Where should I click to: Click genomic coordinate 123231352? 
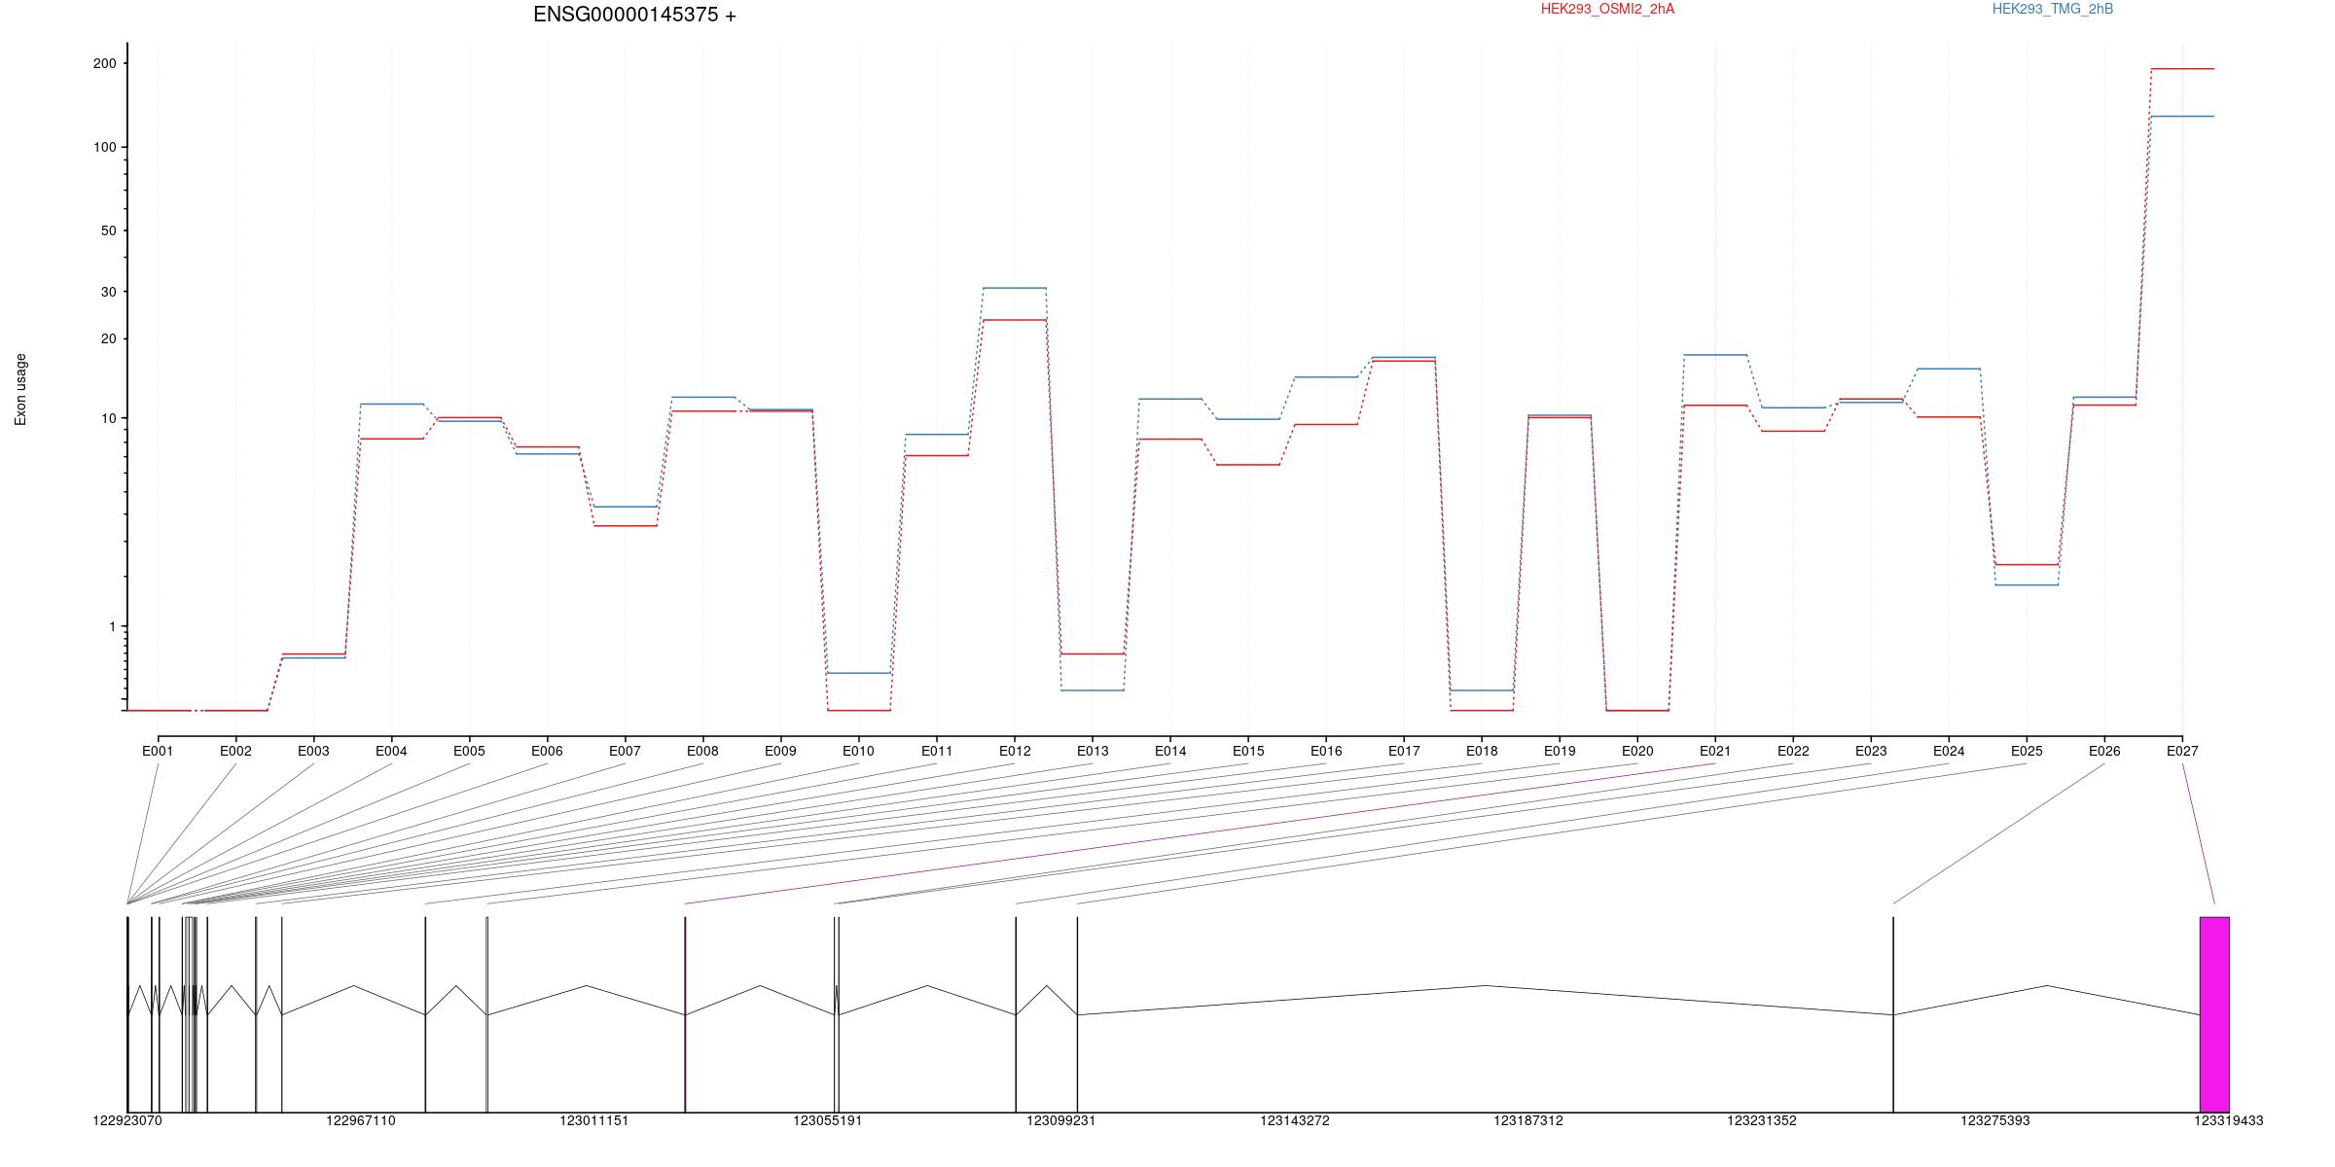[1762, 1120]
